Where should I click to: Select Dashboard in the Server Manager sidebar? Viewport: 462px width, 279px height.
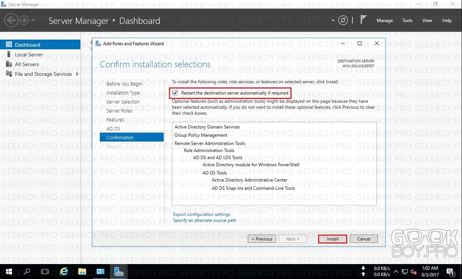point(40,45)
